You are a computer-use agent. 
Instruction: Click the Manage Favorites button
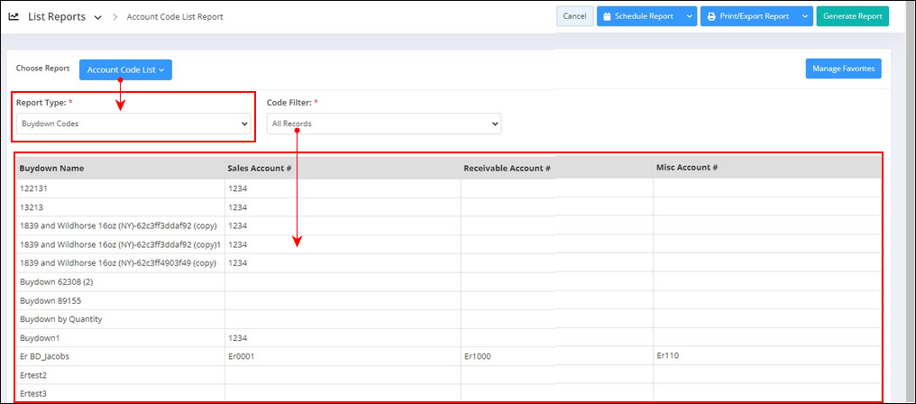point(844,69)
